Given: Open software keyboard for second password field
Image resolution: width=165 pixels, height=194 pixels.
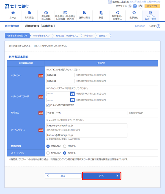Looking at the screenshot, I should tap(72, 100).
